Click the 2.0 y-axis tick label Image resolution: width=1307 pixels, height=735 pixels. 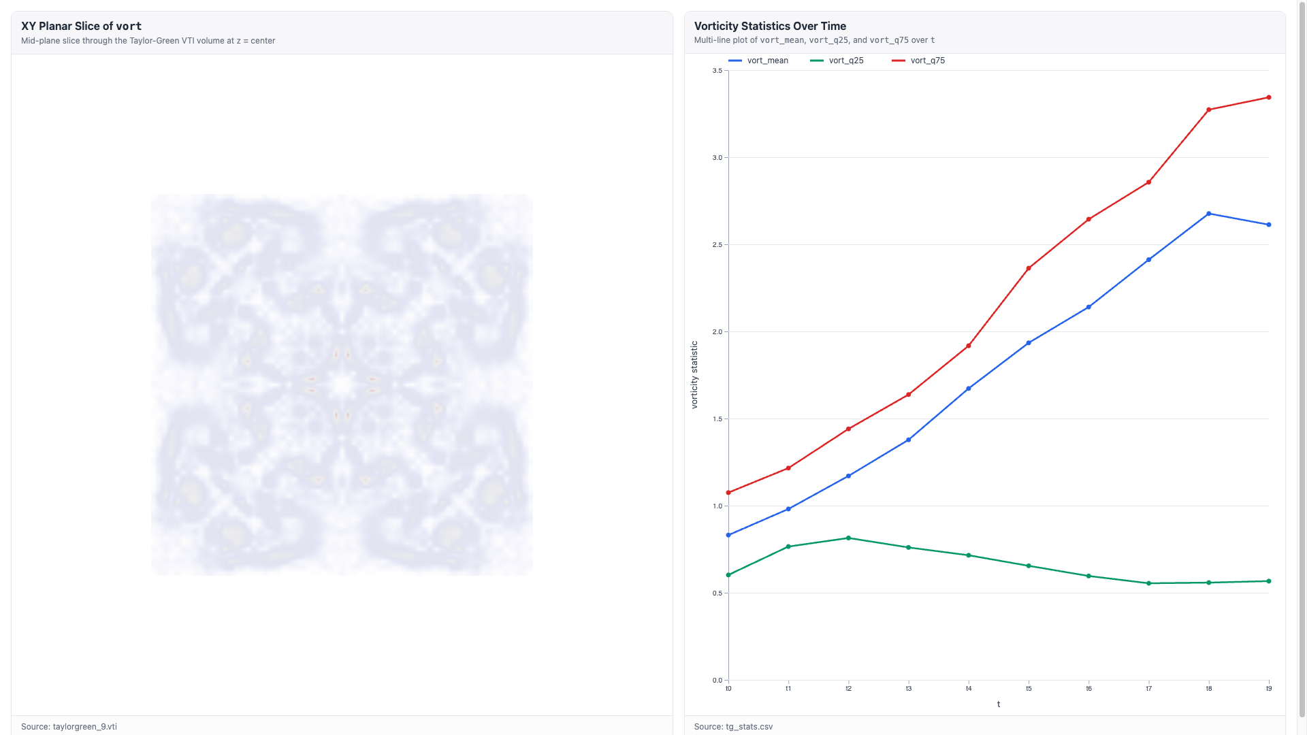coord(717,332)
